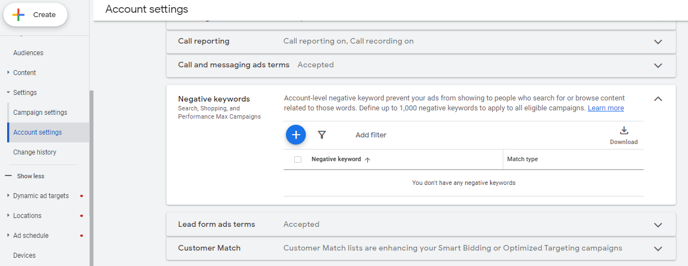Select Change history in sidebar
This screenshot has width=688, height=266.
[34, 152]
